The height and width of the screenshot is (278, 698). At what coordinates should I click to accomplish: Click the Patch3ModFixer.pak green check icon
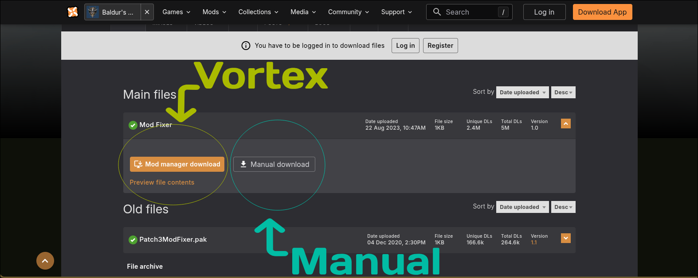pyautogui.click(x=133, y=240)
